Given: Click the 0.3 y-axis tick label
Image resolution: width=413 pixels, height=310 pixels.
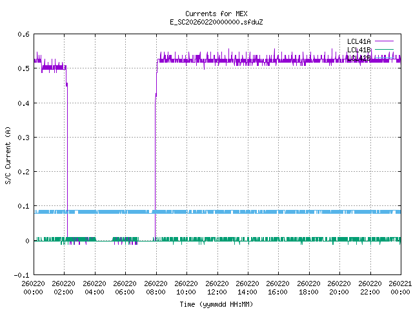Looking at the screenshot, I should pyautogui.click(x=23, y=138).
